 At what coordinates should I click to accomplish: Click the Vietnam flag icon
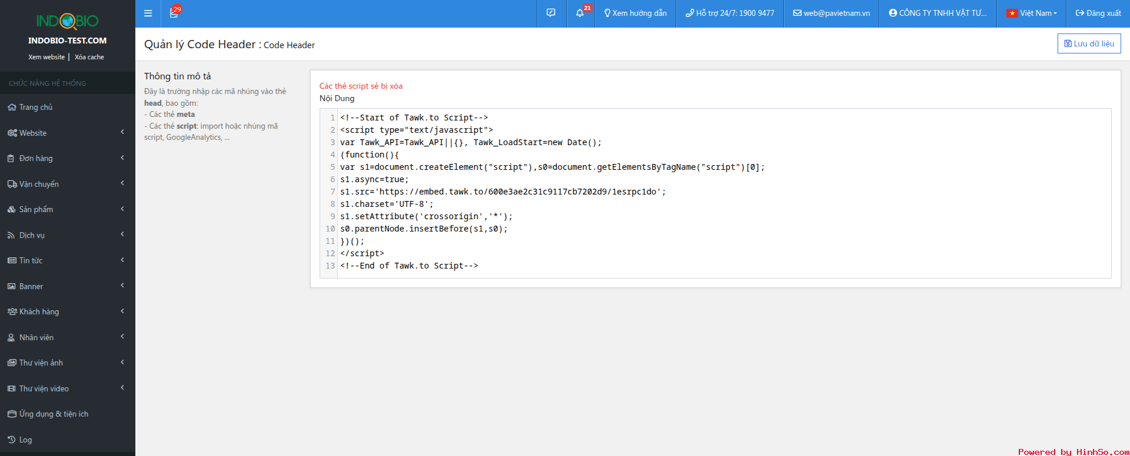[x=1012, y=14]
